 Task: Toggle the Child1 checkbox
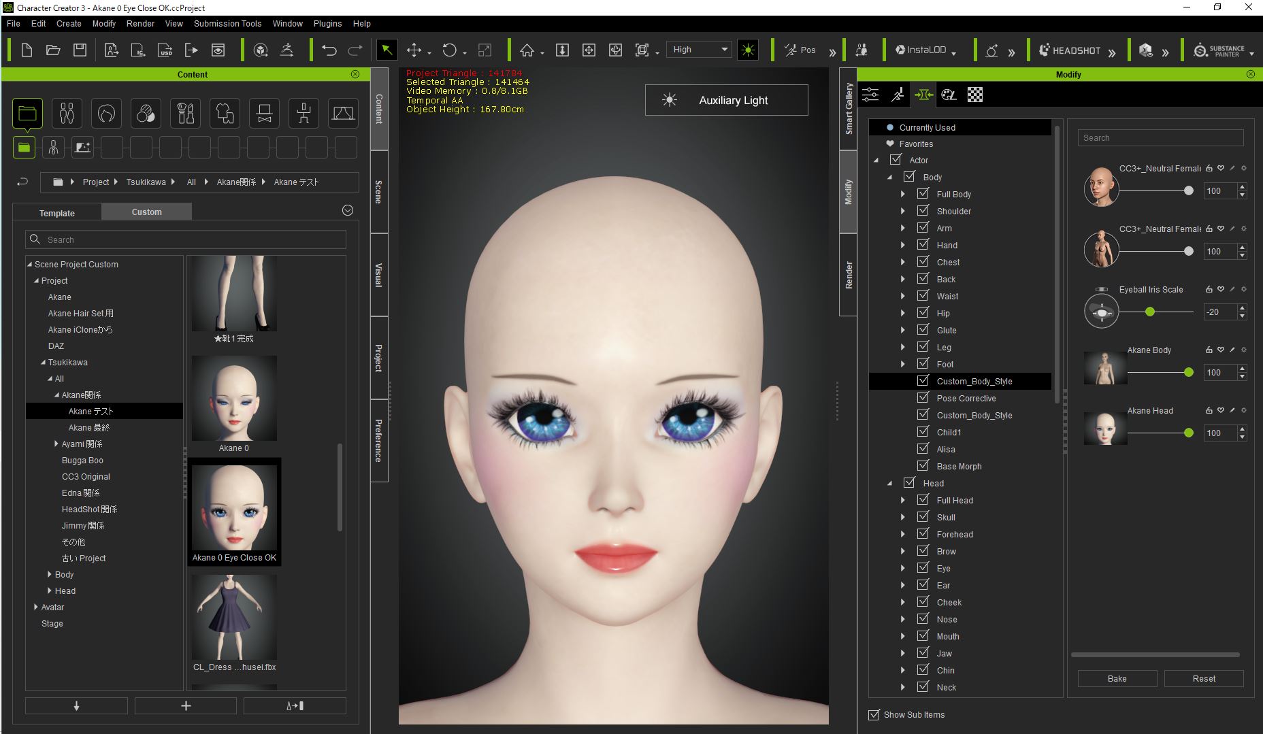pos(923,432)
